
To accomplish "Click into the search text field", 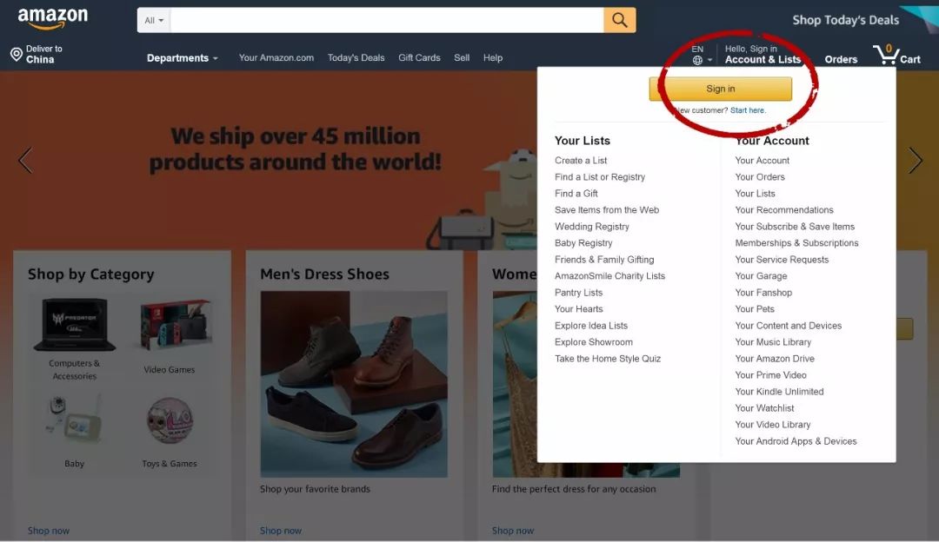I will click(386, 20).
